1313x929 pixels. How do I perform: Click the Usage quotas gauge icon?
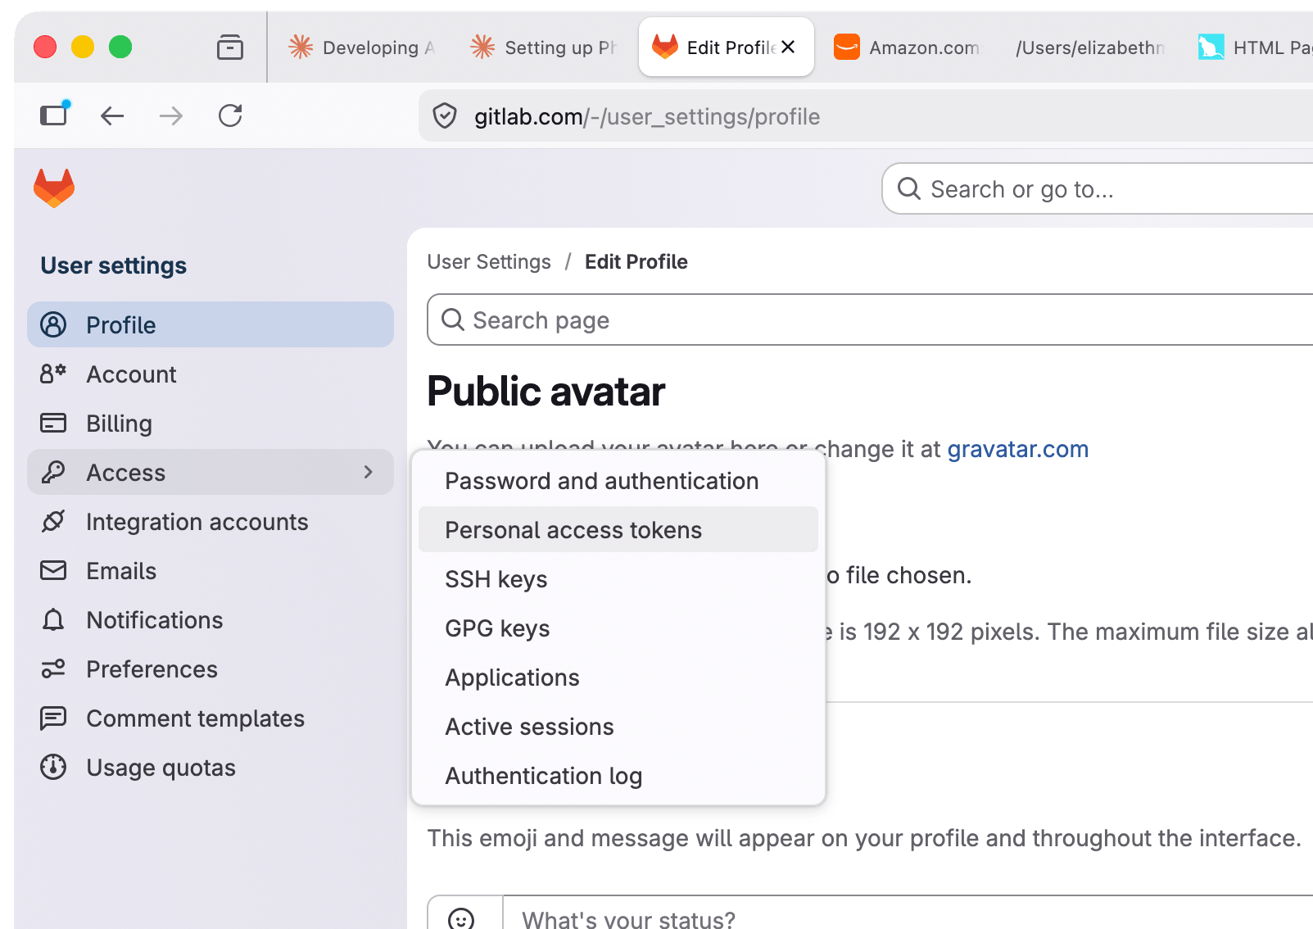53,767
